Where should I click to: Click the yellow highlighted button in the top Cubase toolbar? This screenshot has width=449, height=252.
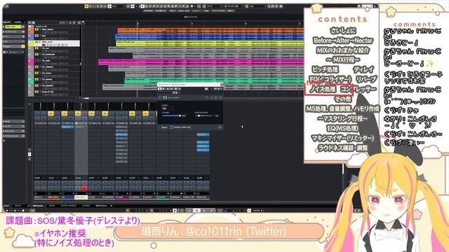point(86,6)
